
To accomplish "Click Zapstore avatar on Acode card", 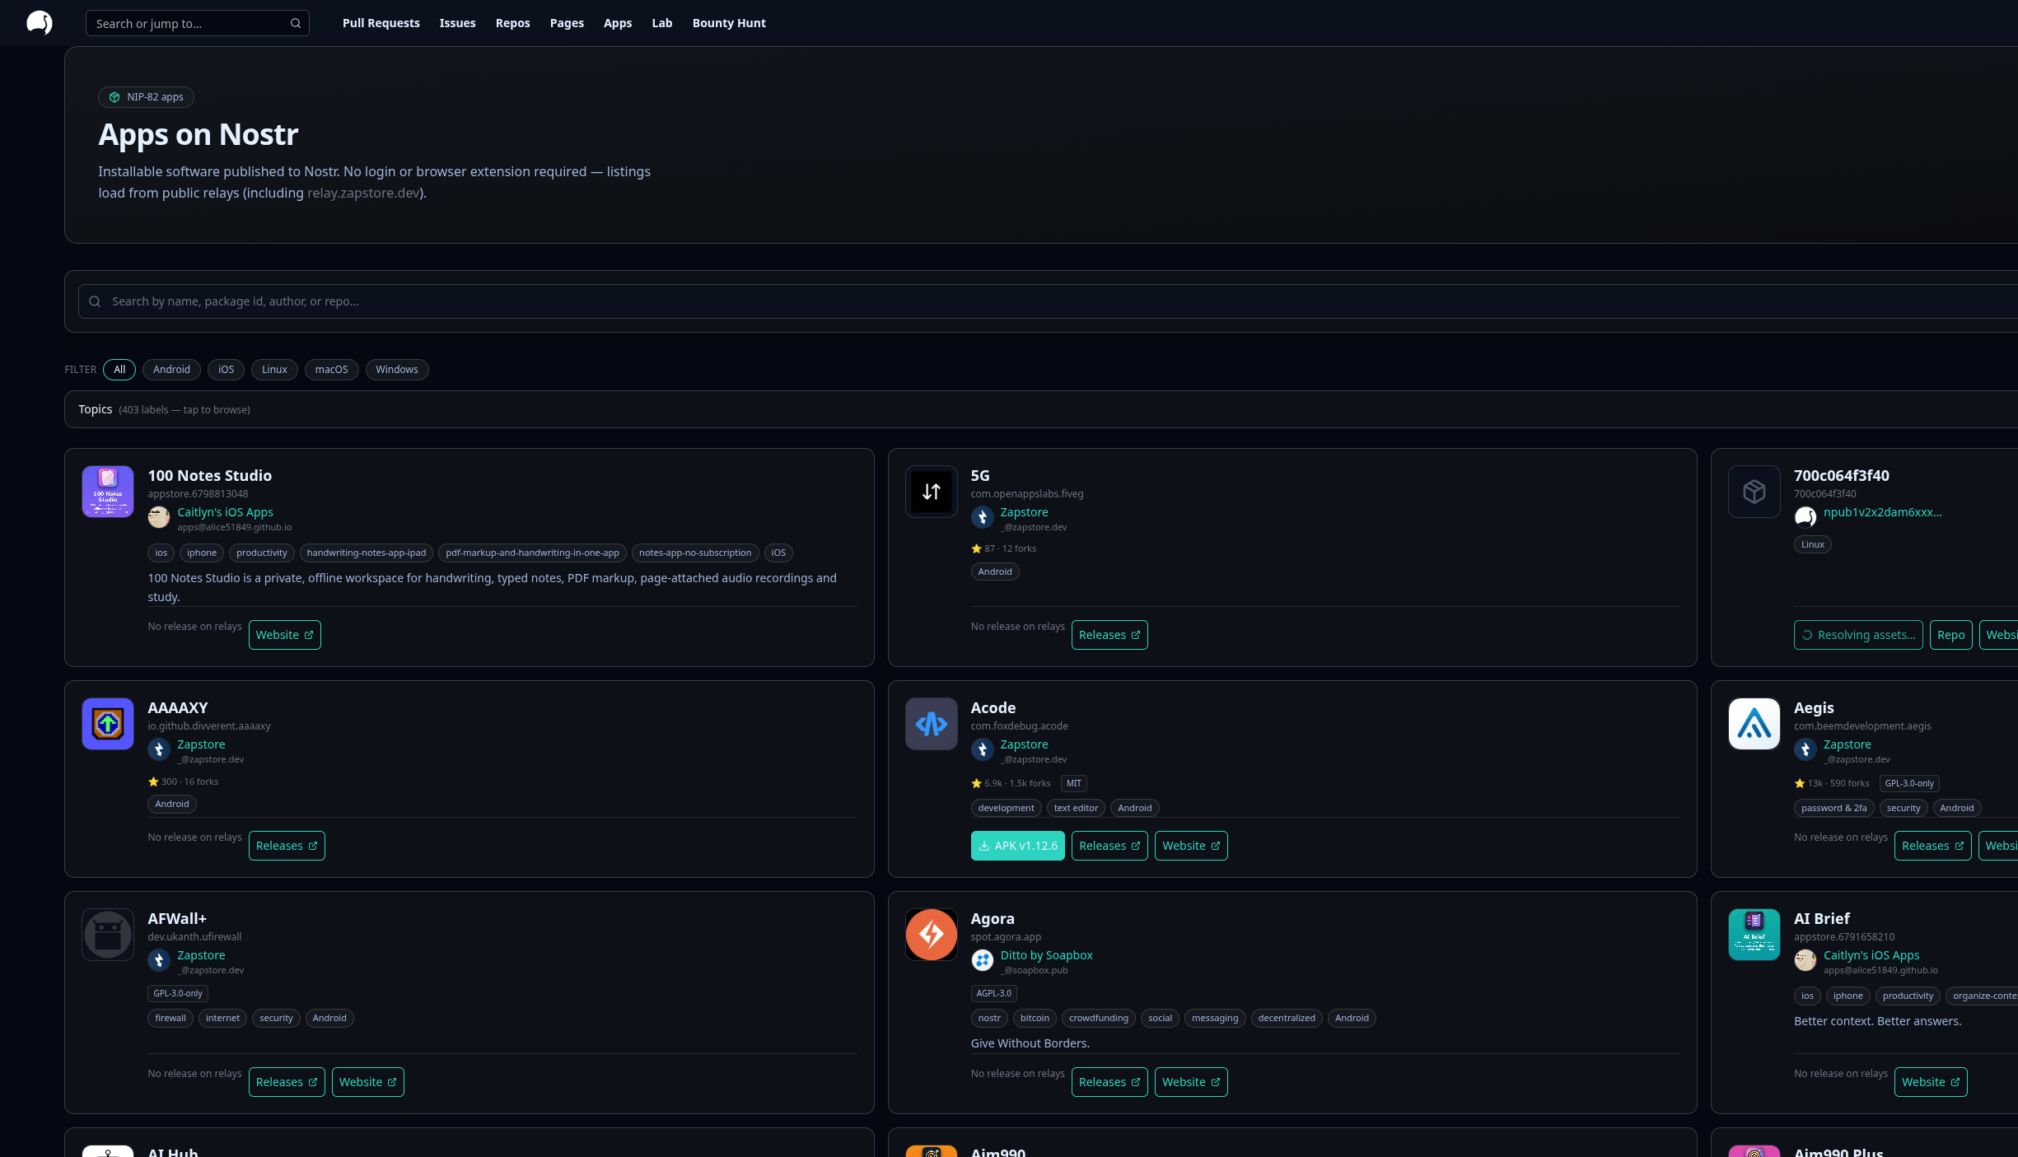I will click(982, 749).
